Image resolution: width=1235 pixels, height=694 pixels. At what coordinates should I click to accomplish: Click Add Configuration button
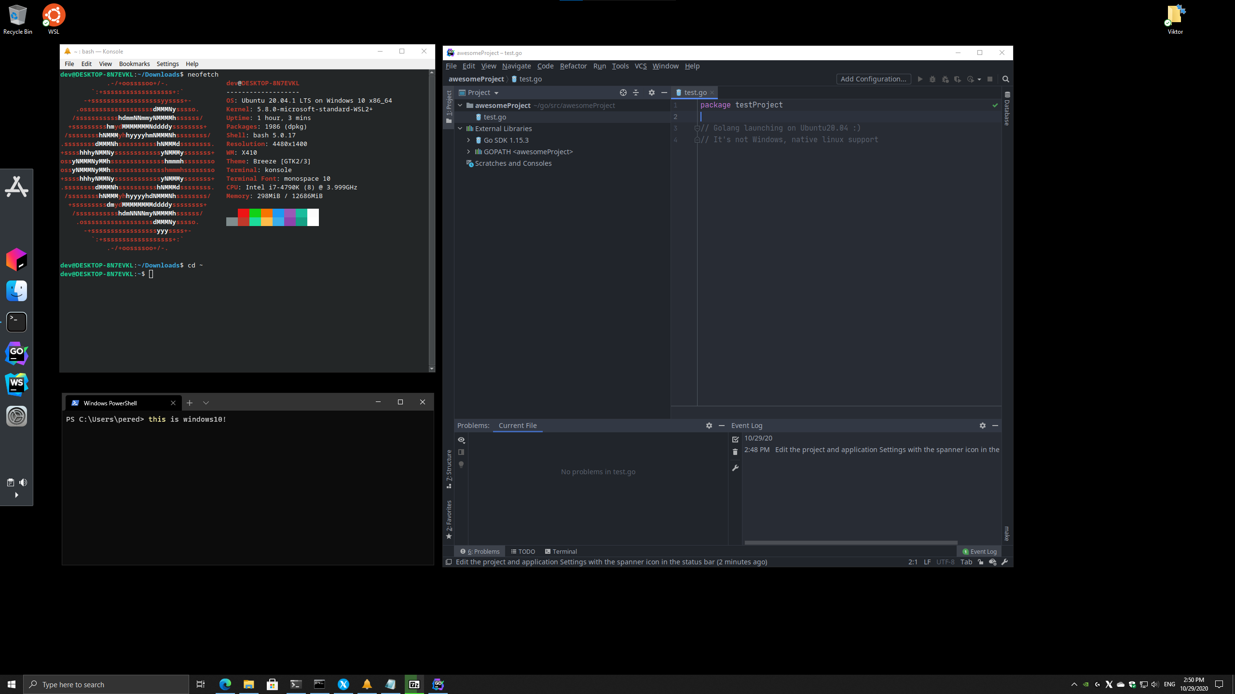(873, 79)
